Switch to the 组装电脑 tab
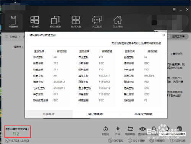This screenshot has width=191, height=144. coord(49,114)
